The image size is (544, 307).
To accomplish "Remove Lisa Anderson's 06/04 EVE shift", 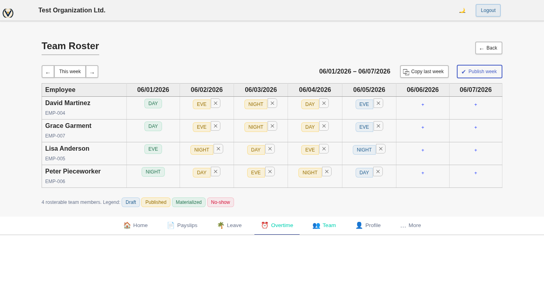I will (x=324, y=149).
